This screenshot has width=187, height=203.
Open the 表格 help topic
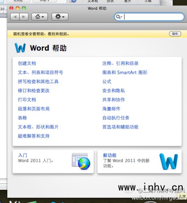click(x=23, y=118)
